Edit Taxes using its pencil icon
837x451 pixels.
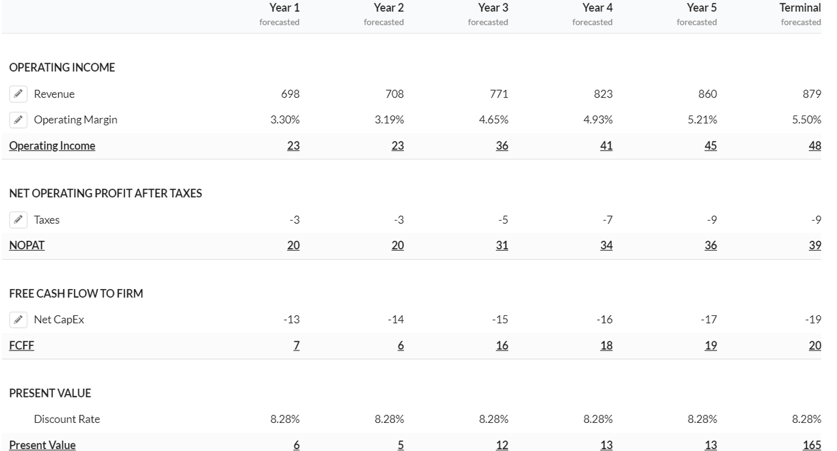click(x=18, y=220)
